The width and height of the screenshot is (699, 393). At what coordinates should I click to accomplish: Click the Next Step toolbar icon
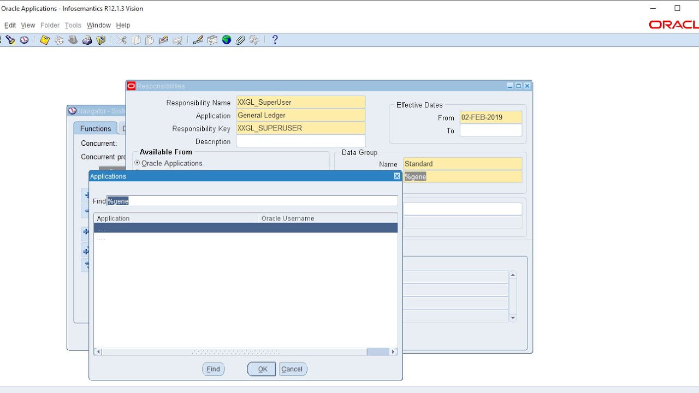(59, 40)
